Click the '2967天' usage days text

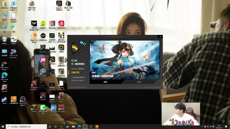tap(75, 73)
